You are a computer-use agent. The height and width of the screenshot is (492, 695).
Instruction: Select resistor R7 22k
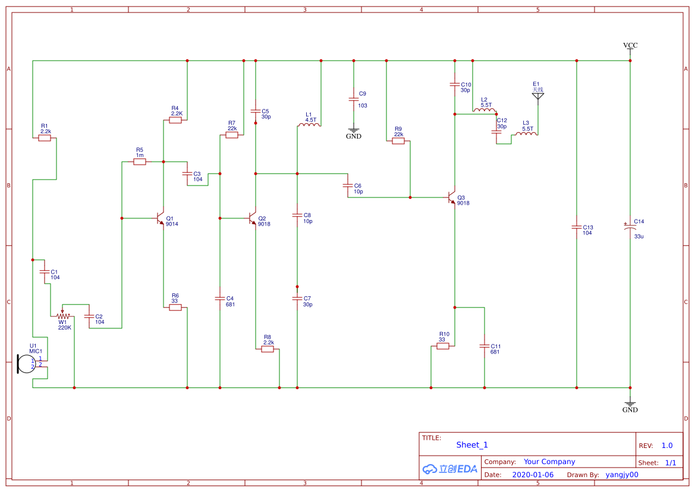tap(231, 135)
